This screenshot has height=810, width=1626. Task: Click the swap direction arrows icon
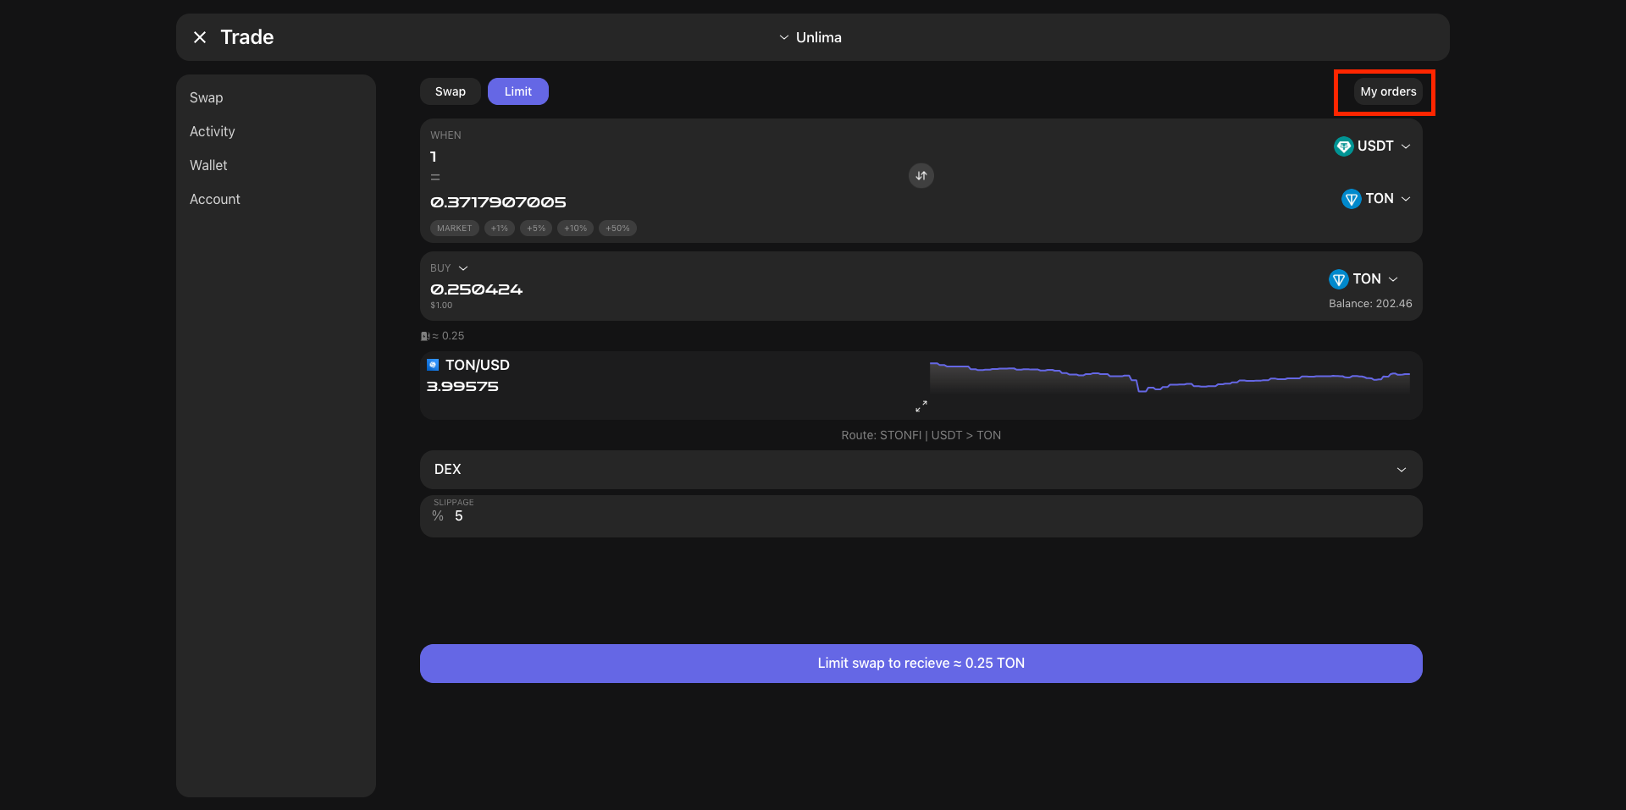point(921,175)
